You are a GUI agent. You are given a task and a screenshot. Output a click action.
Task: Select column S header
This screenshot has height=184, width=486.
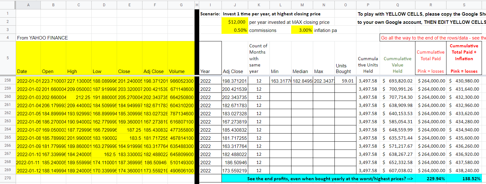(464, 5)
